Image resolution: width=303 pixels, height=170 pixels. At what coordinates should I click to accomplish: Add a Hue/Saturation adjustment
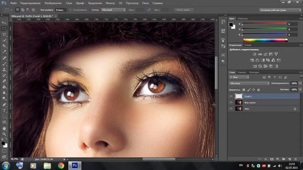[252, 60]
